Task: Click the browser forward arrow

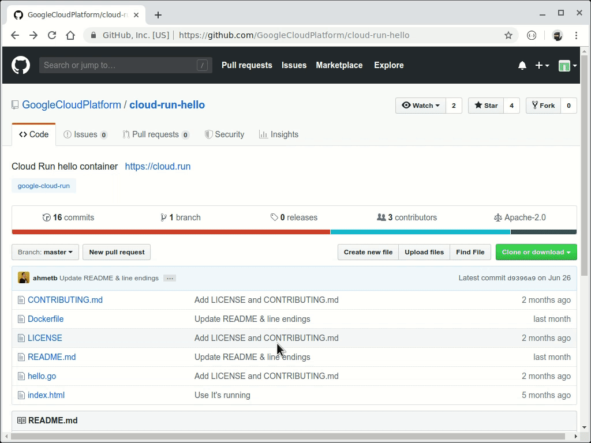Action: coord(33,35)
